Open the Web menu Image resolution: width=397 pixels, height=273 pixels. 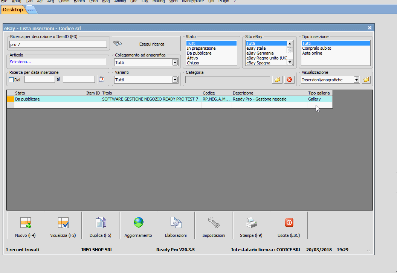(x=173, y=1)
